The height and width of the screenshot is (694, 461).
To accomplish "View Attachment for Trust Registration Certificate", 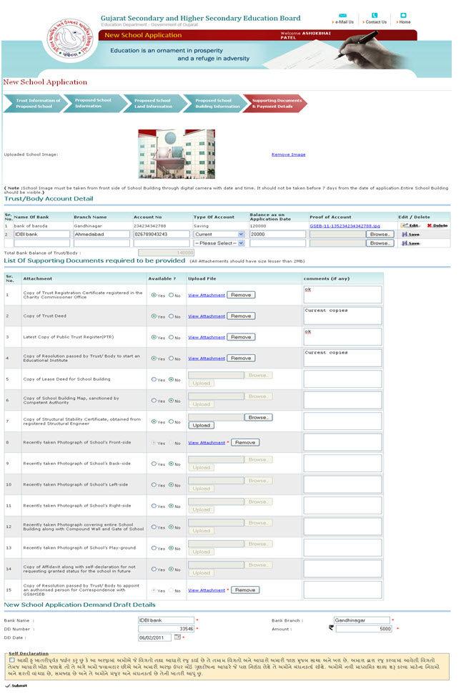I will [x=207, y=295].
